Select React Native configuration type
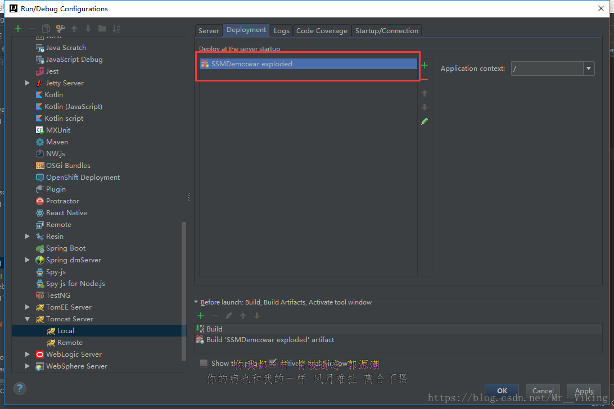This screenshot has height=409, width=614. tap(61, 213)
